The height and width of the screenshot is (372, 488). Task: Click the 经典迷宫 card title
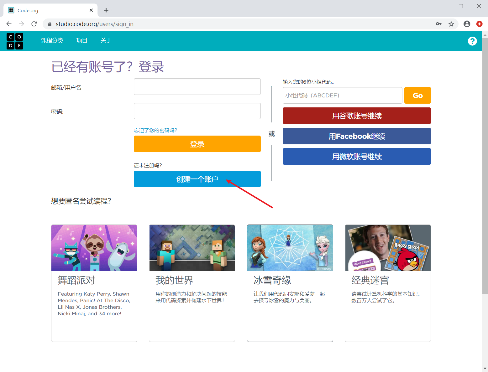[x=370, y=280]
